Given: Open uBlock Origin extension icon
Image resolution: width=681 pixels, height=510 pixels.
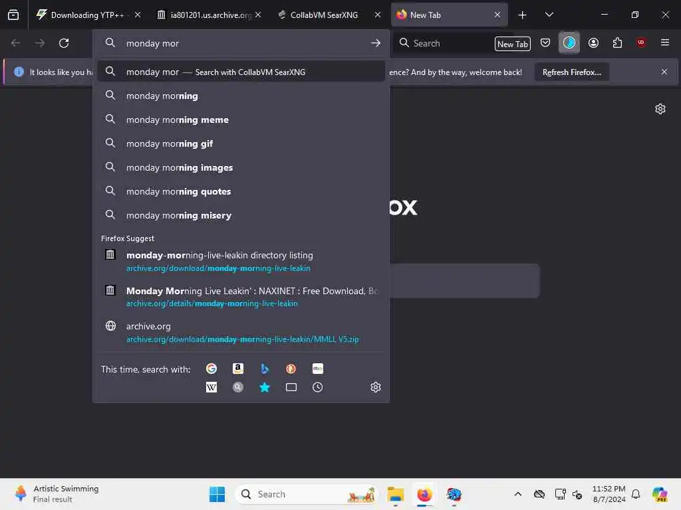Looking at the screenshot, I should tap(641, 42).
